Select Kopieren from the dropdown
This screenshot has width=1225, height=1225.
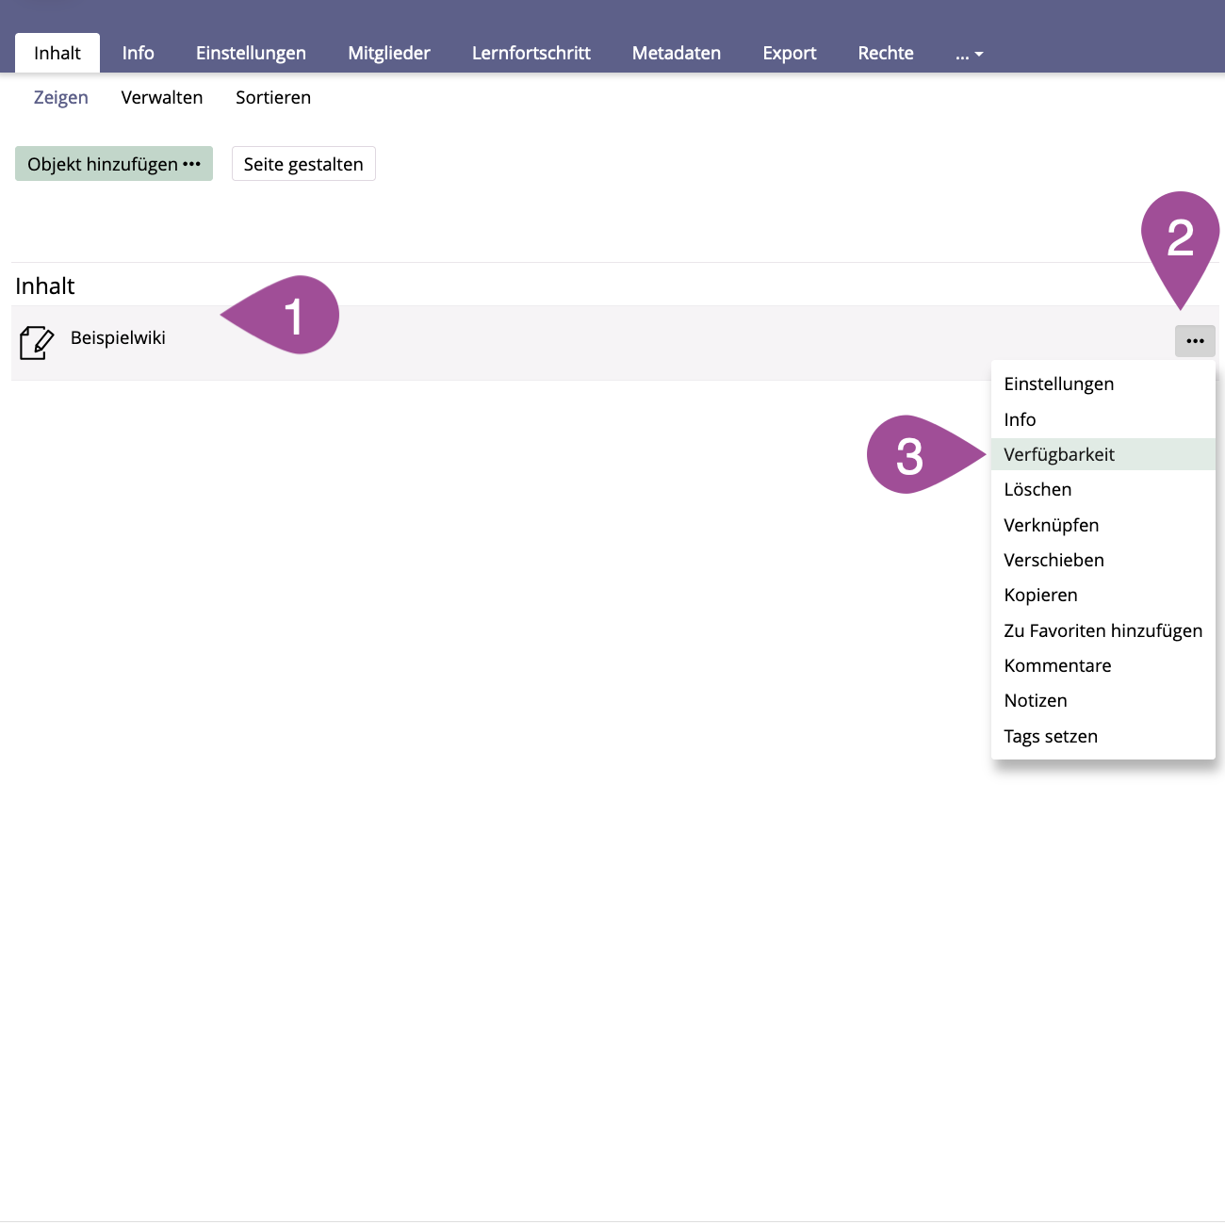pos(1040,595)
